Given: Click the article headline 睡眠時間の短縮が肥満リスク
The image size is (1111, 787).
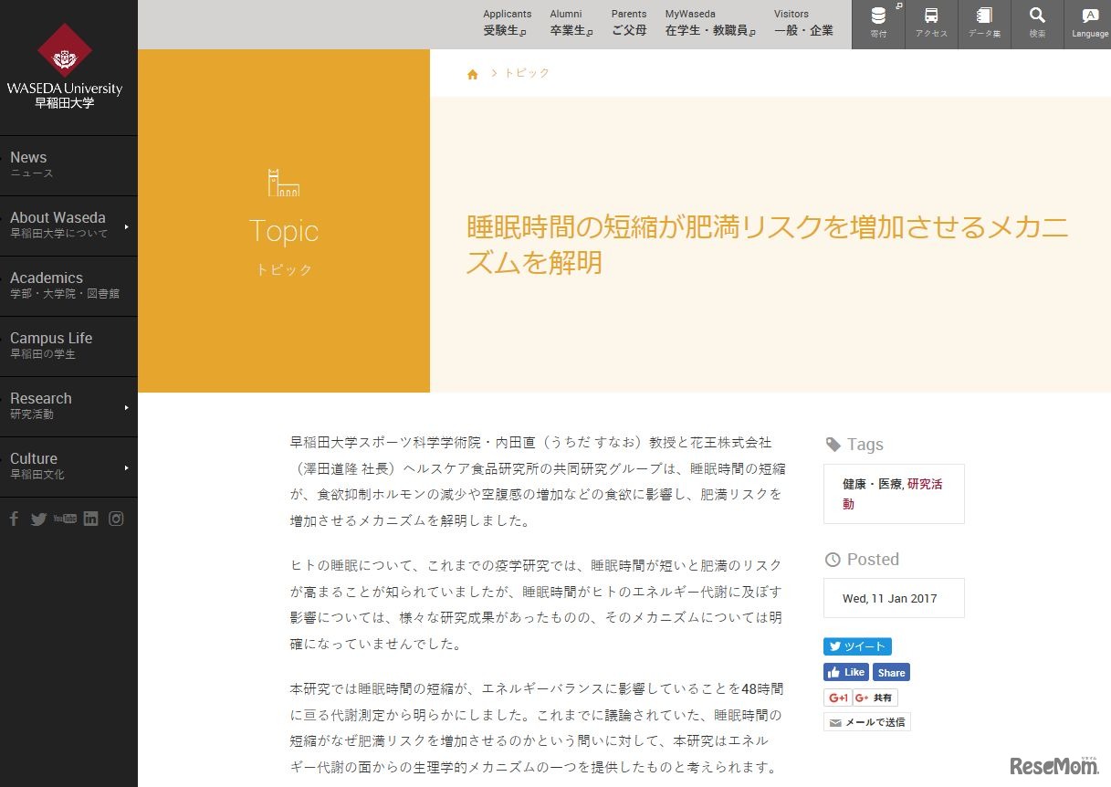Looking at the screenshot, I should [767, 245].
